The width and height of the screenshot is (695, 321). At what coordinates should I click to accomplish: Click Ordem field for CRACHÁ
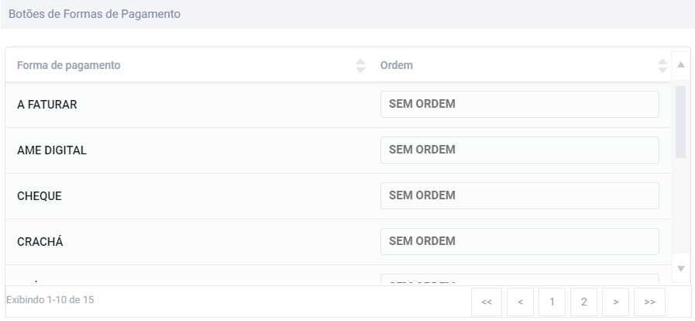pos(519,241)
